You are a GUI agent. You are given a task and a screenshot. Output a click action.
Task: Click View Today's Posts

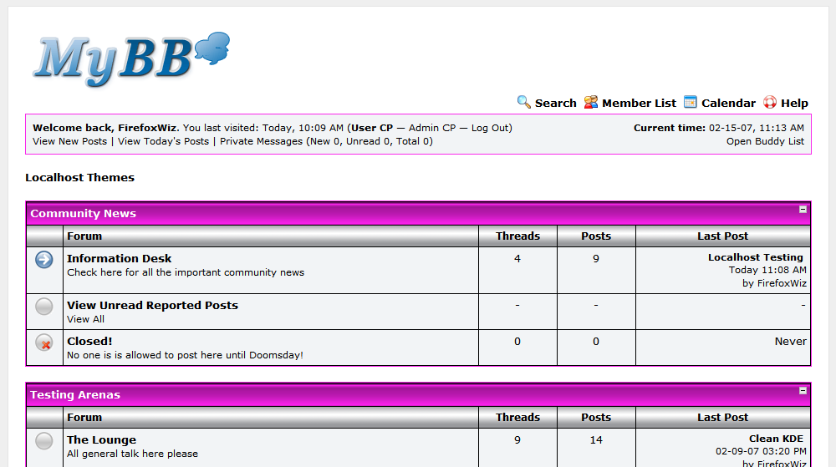[x=163, y=141]
